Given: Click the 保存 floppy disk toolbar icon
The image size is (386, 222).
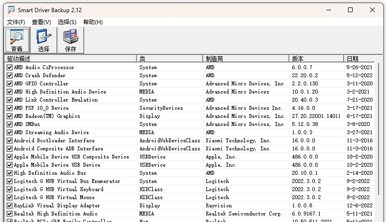Looking at the screenshot, I should tap(70, 40).
